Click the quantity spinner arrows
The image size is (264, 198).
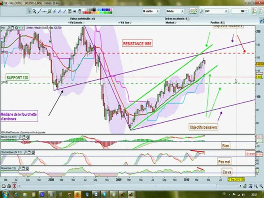pyautogui.click(x=246, y=11)
